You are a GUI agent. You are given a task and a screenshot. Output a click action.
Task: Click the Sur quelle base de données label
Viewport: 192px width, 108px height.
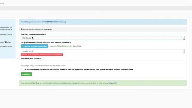tap(46, 43)
